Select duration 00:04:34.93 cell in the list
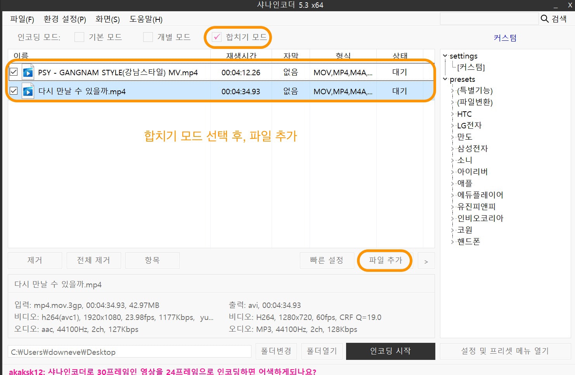Viewport: 575px width, 375px height. tap(241, 92)
